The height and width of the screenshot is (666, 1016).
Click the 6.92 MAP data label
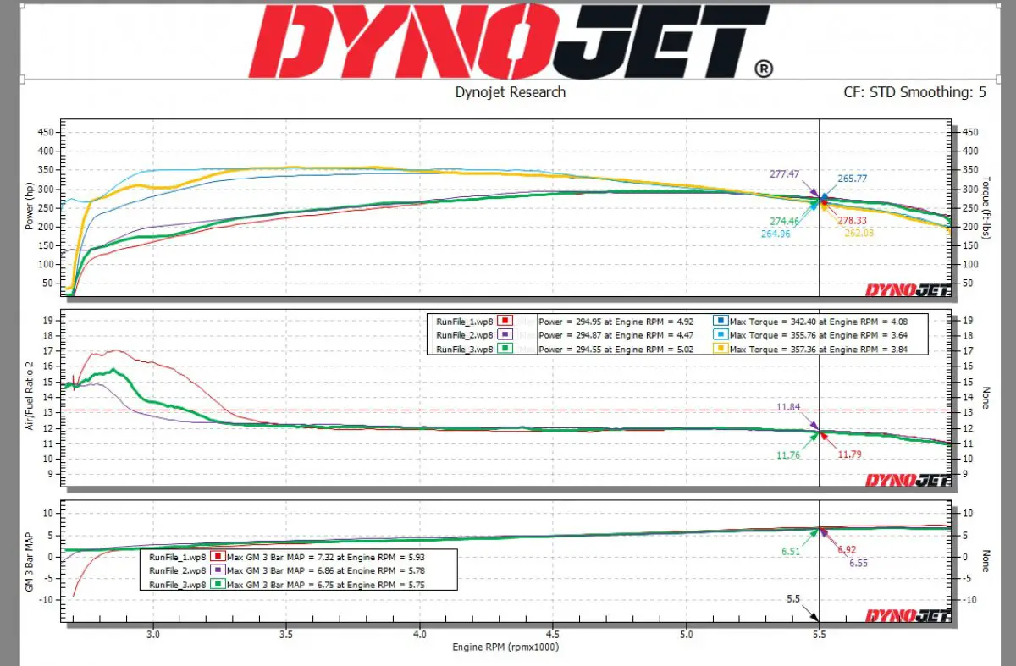(x=847, y=550)
